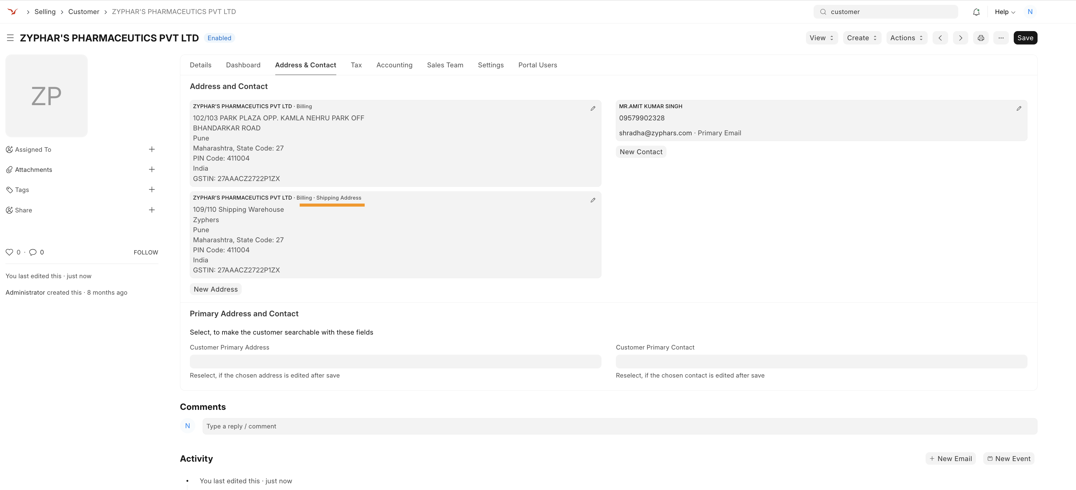Edit the 109/110 Shipping Warehouse address
Image resolution: width=1076 pixels, height=490 pixels.
tap(593, 200)
